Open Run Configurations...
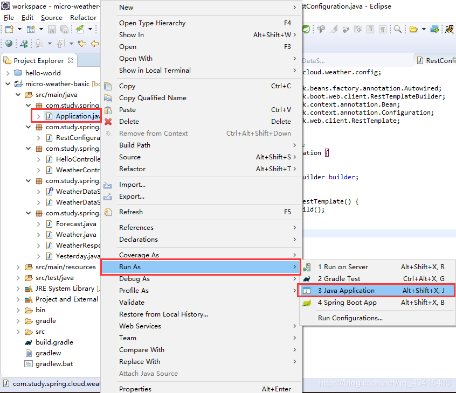The width and height of the screenshot is (456, 393). point(377,318)
